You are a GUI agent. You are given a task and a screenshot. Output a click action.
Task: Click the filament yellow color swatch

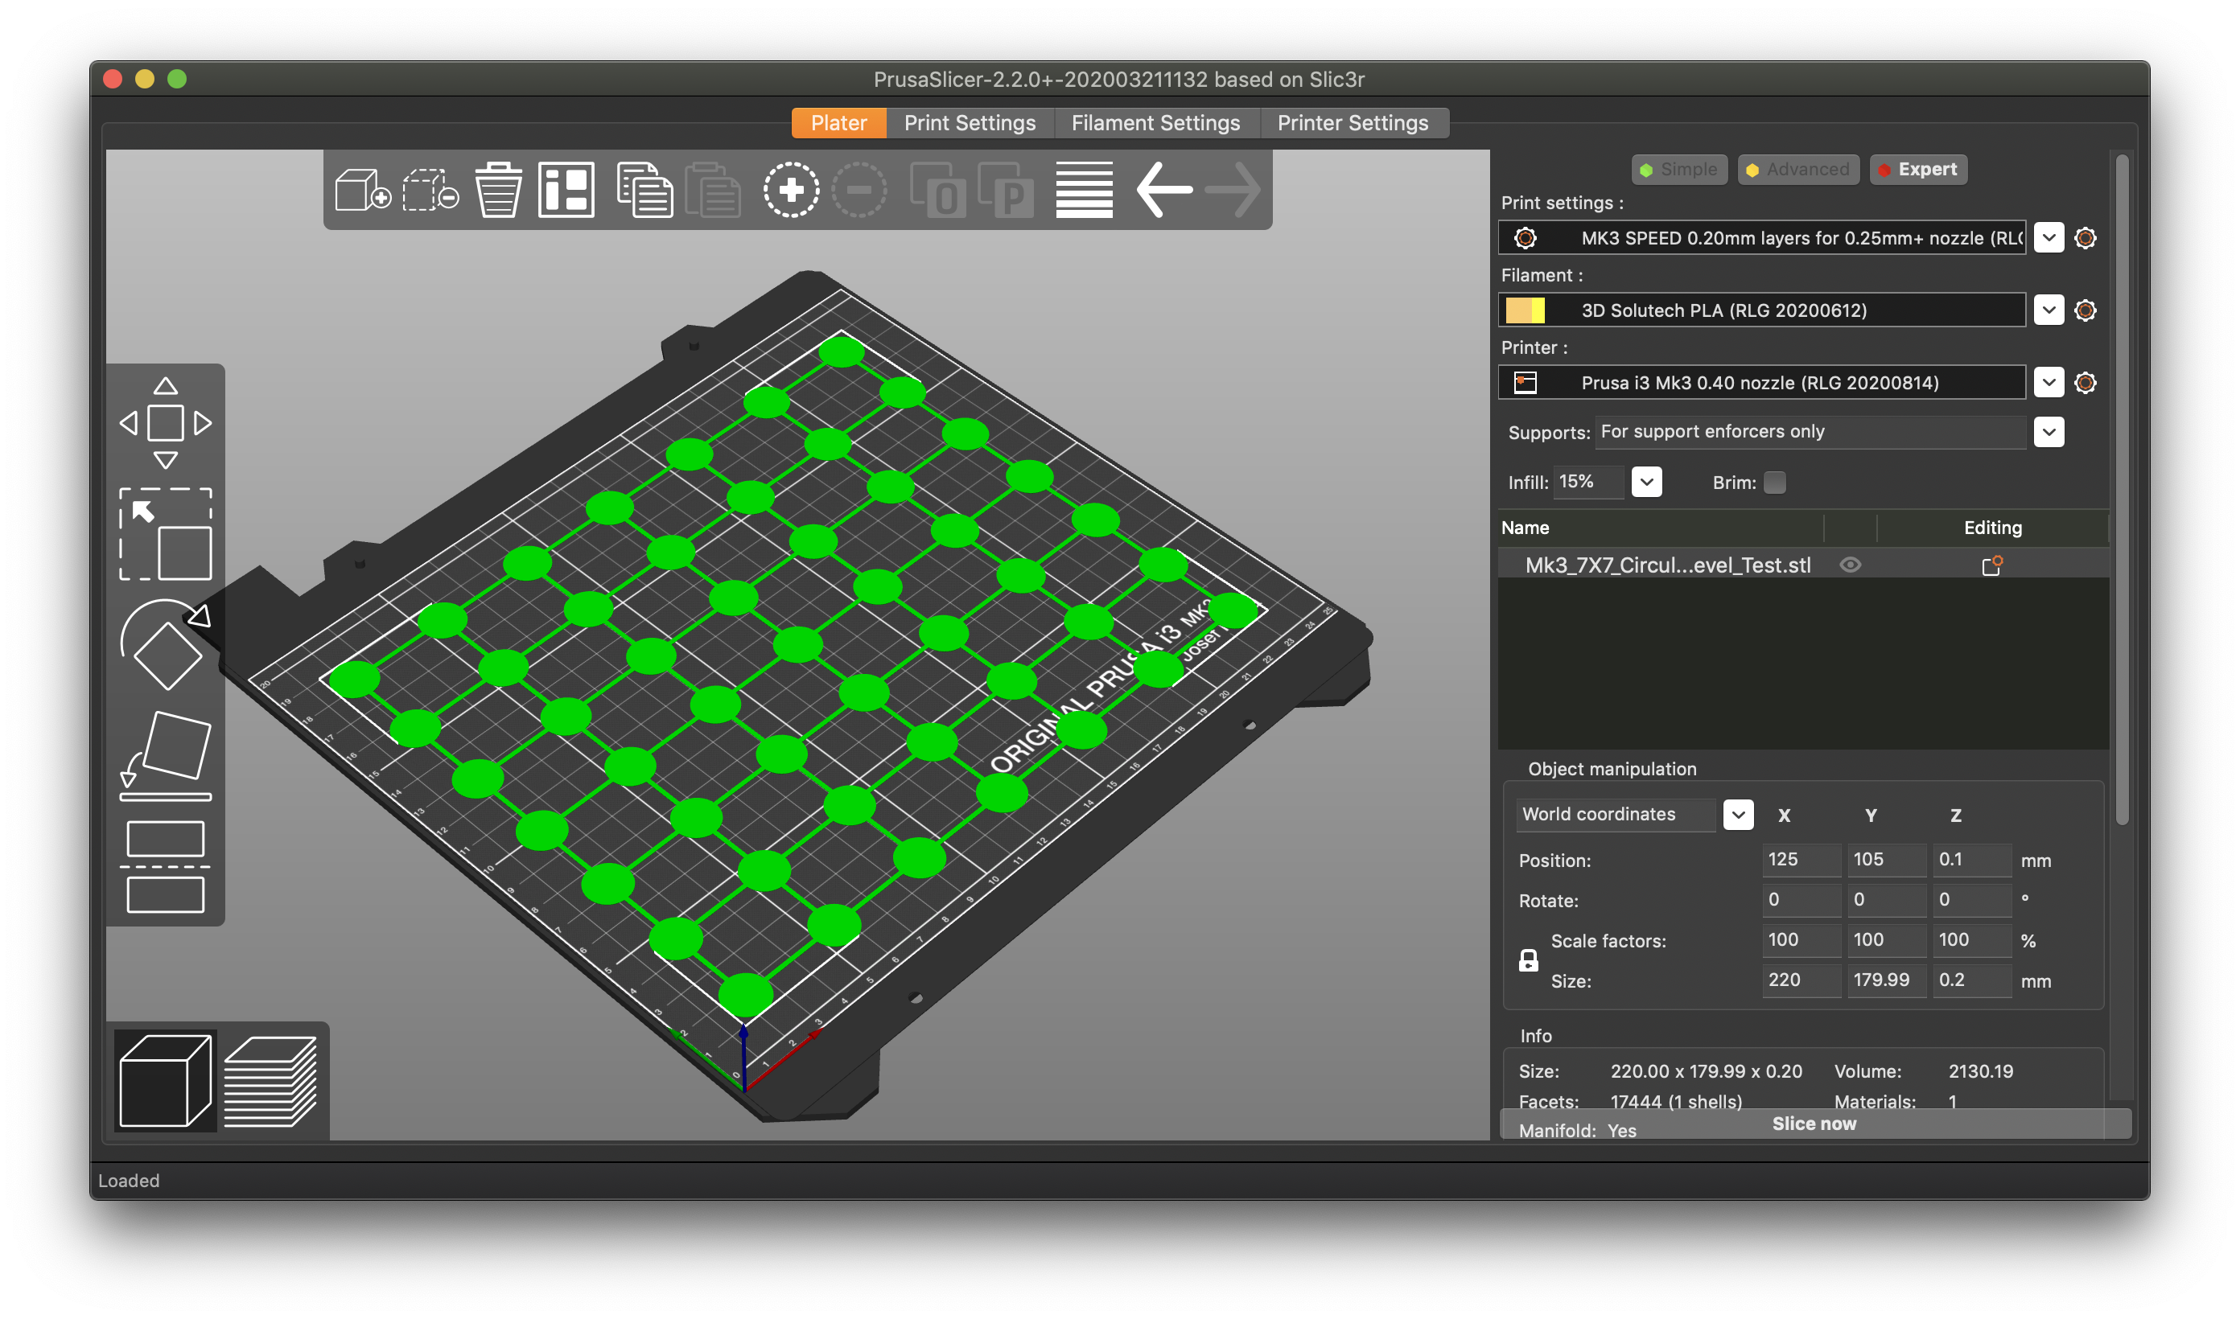[1526, 310]
